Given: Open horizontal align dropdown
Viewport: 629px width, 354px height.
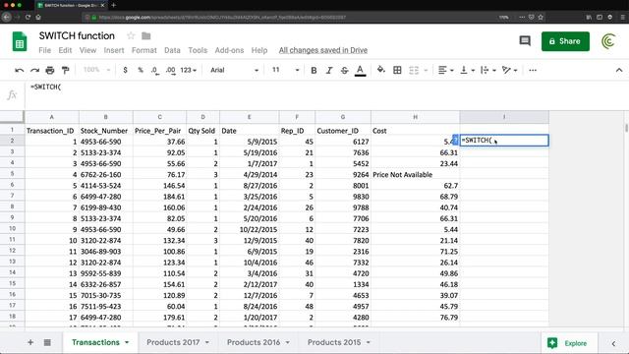Looking at the screenshot, I should click(x=445, y=70).
